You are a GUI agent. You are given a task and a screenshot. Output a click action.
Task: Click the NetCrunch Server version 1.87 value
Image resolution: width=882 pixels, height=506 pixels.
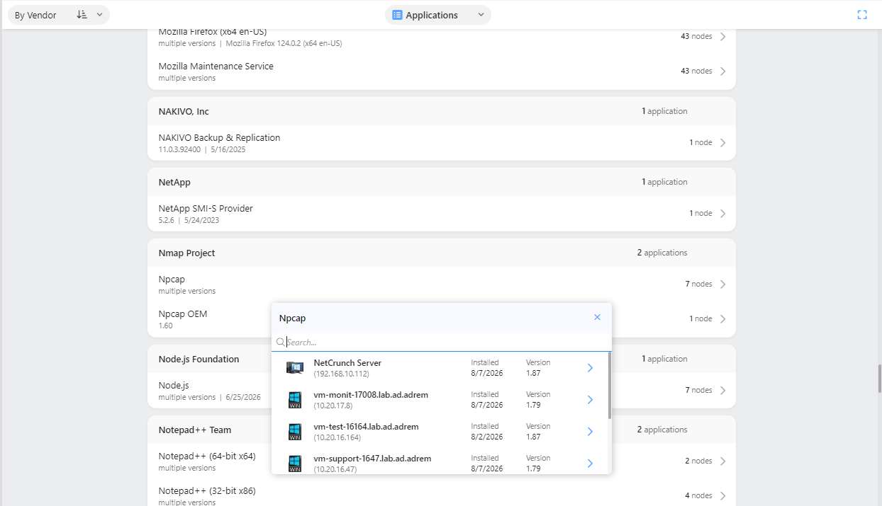point(533,373)
